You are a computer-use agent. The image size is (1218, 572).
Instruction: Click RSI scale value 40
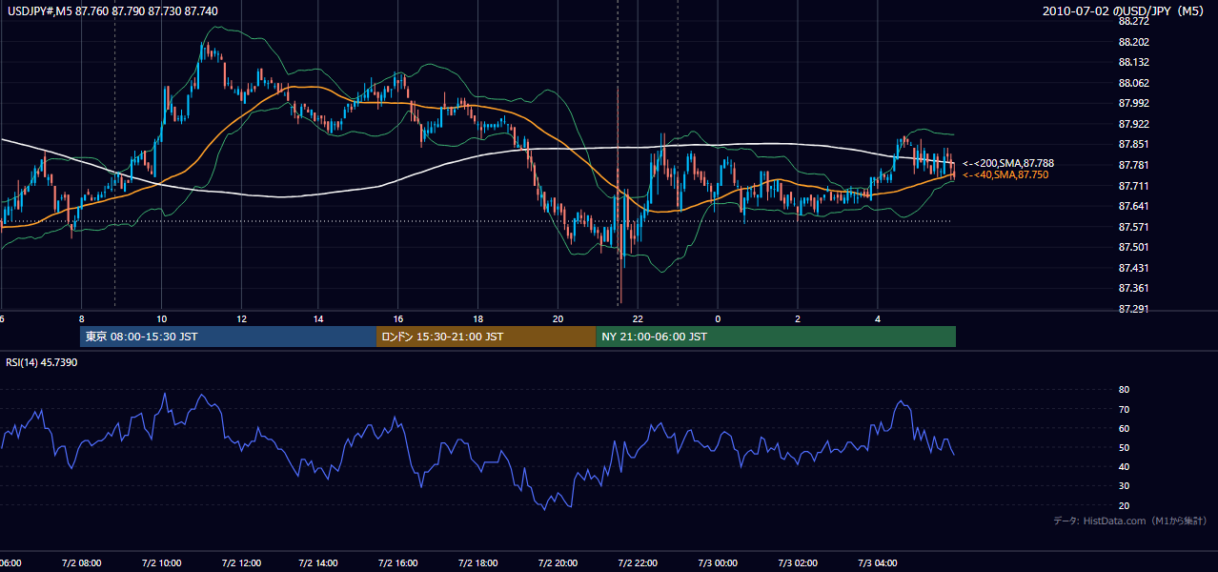point(1125,466)
